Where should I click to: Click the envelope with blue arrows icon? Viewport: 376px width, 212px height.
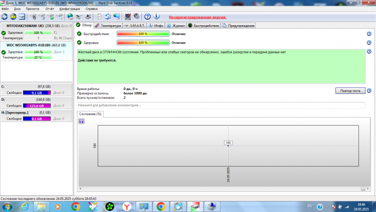point(108,17)
